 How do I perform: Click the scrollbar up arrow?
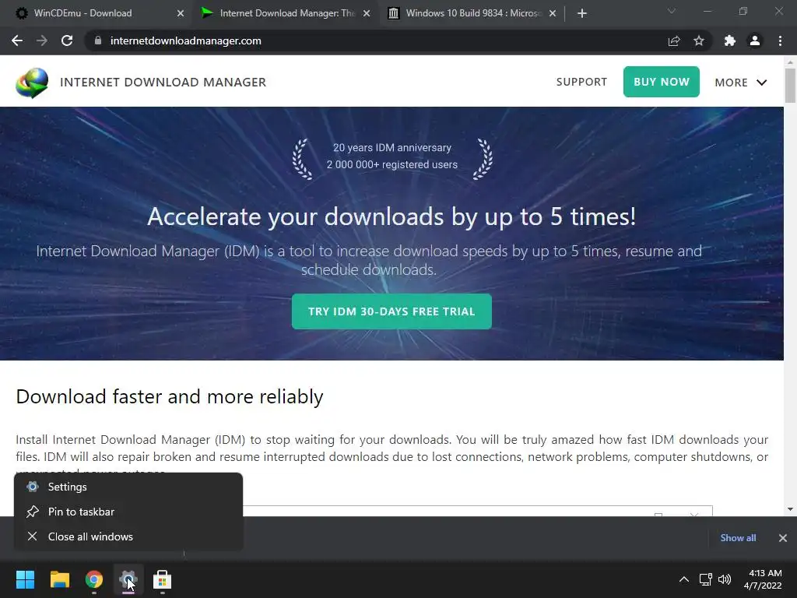pos(790,62)
